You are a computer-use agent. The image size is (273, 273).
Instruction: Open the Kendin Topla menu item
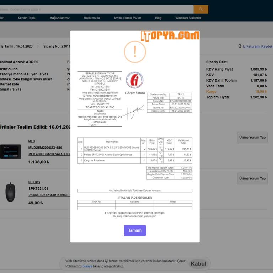click(27, 18)
